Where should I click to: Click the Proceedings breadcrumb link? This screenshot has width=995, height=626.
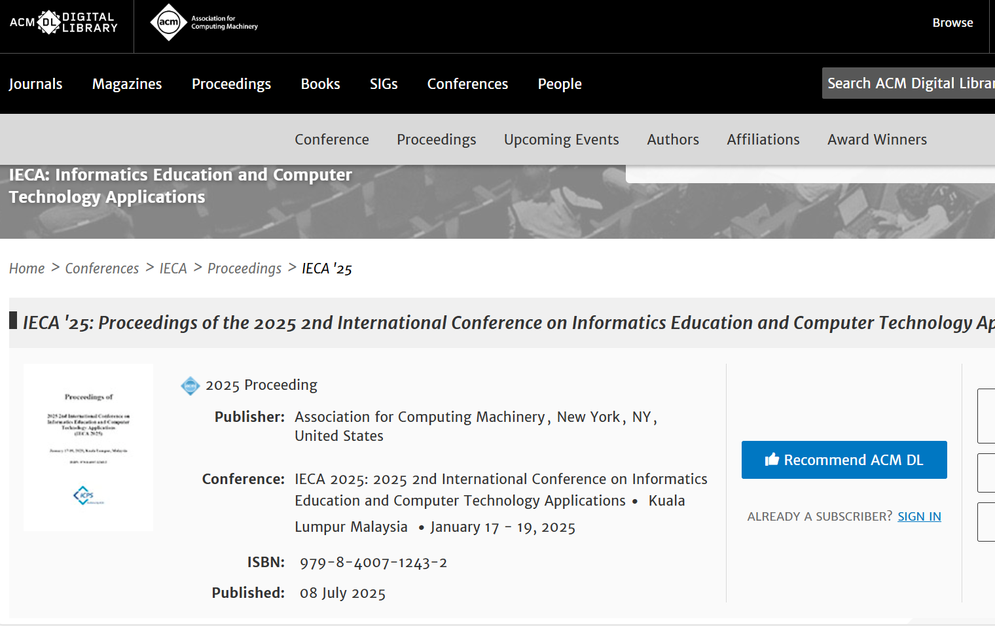click(244, 268)
